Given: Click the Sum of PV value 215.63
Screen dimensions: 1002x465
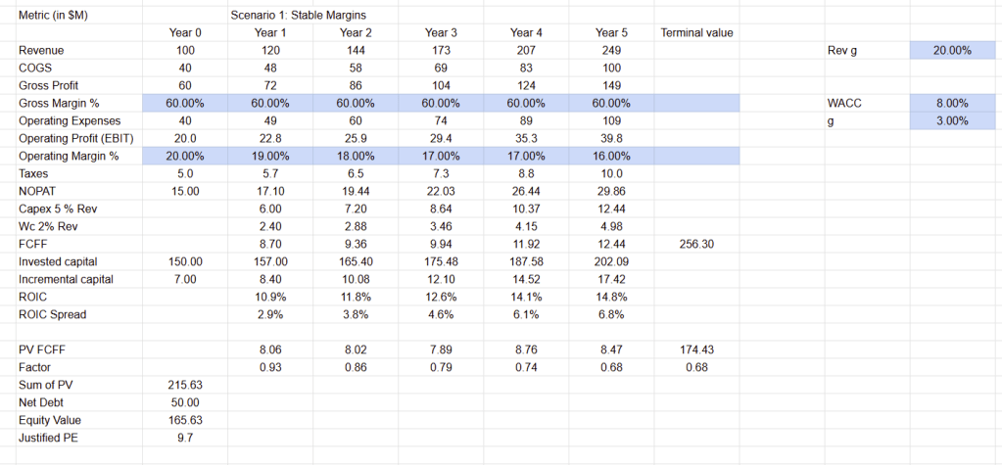Looking at the screenshot, I should (185, 385).
